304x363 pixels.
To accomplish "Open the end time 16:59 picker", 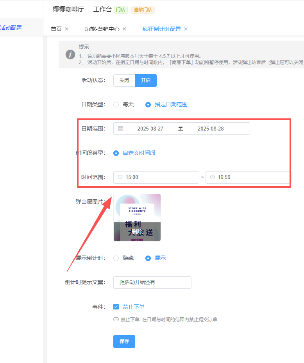I will [x=248, y=177].
